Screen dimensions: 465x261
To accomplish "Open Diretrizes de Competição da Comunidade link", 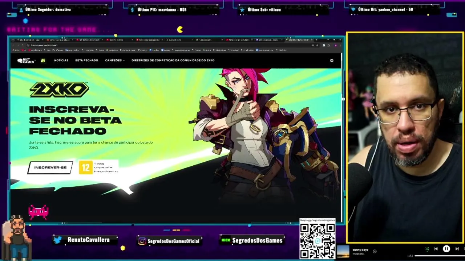I will click(x=173, y=61).
